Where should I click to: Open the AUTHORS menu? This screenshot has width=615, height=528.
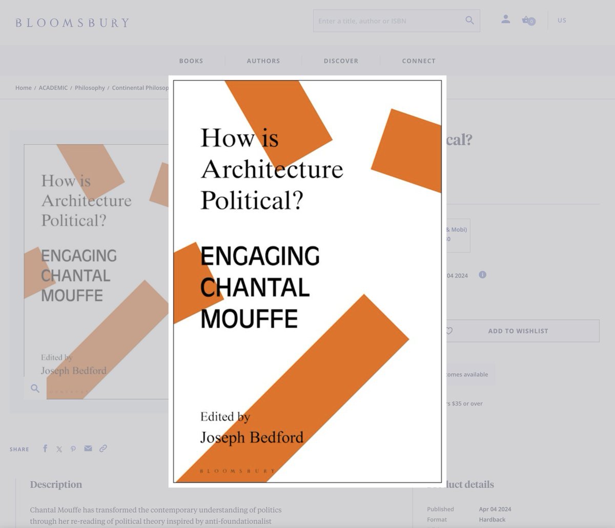[x=263, y=60]
